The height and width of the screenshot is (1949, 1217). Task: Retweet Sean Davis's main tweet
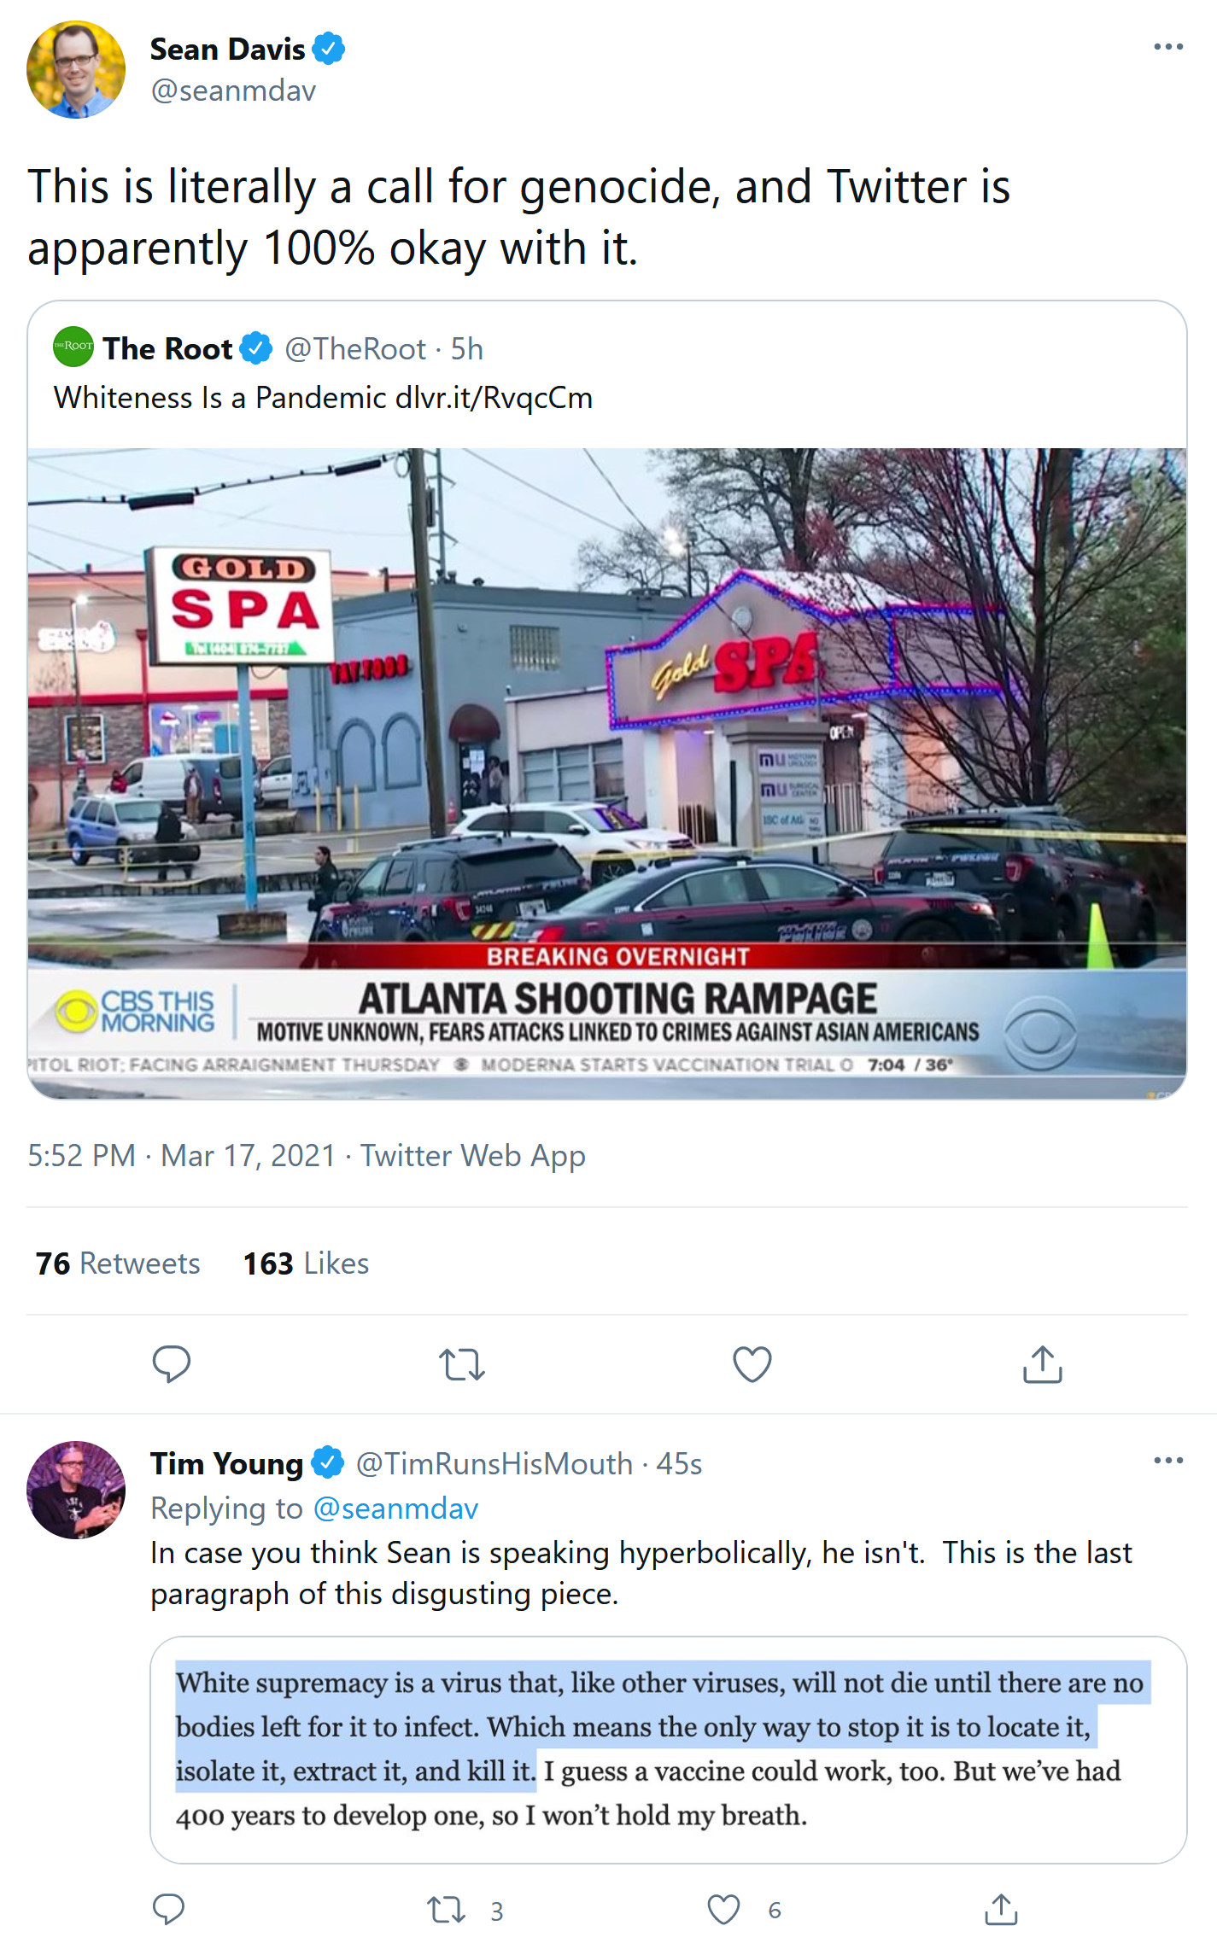coord(462,1364)
